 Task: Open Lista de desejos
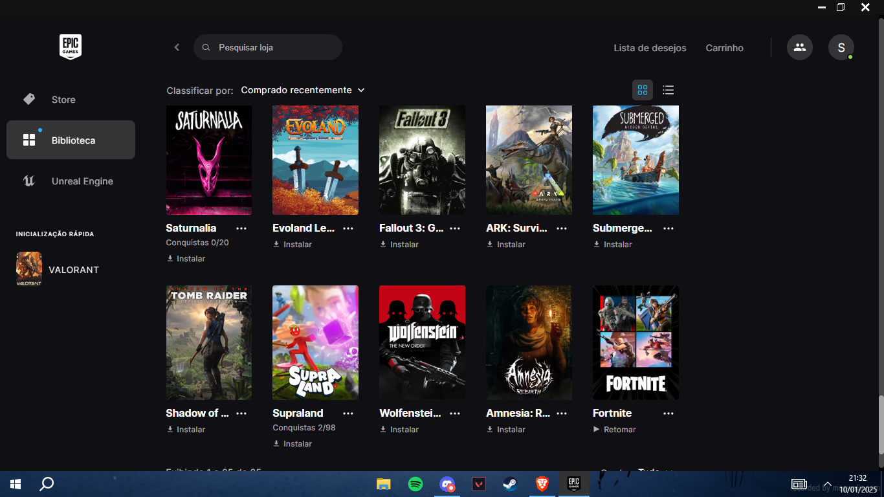pyautogui.click(x=650, y=48)
